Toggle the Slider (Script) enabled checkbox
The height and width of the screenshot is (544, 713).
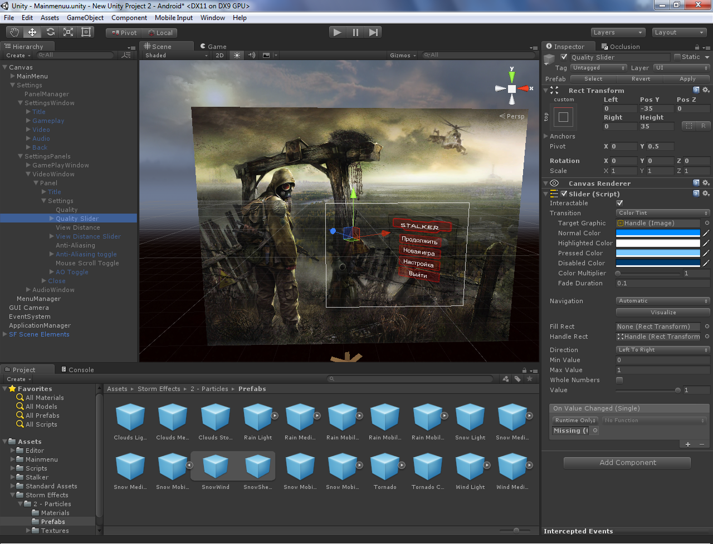(x=564, y=194)
